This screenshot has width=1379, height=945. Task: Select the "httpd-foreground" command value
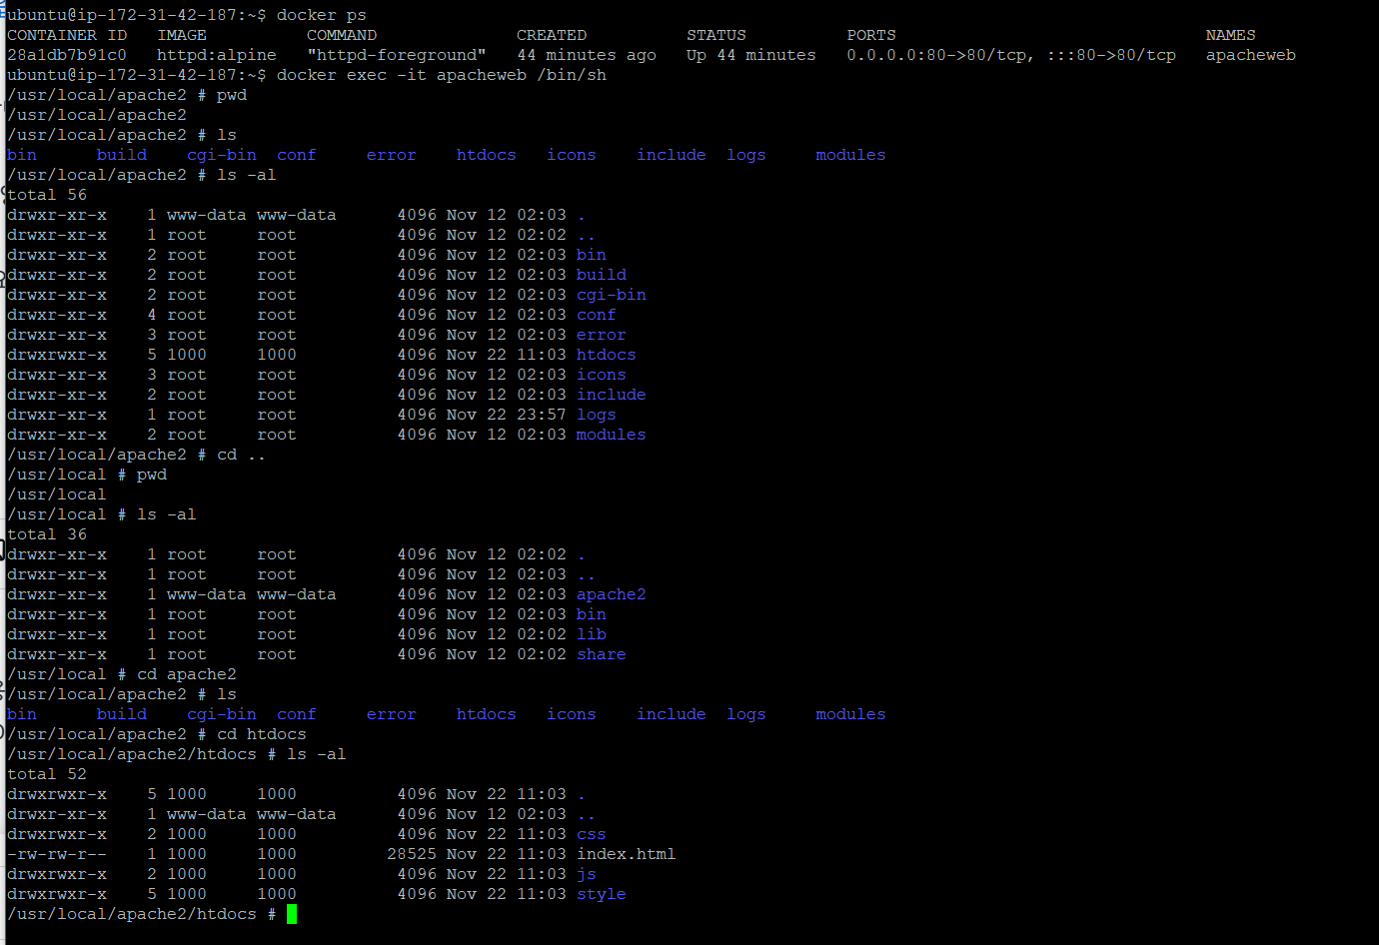[397, 55]
